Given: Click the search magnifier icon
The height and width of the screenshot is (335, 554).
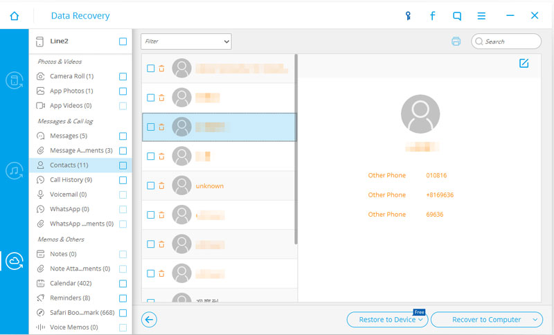Looking at the screenshot, I should tap(479, 42).
